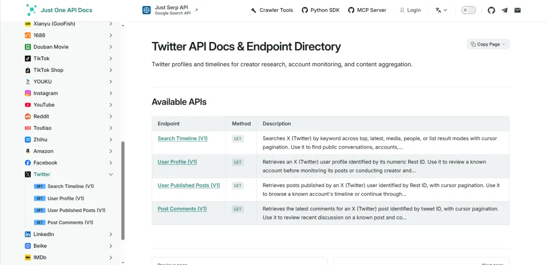Click the Reddit icon in sidebar

[28, 116]
